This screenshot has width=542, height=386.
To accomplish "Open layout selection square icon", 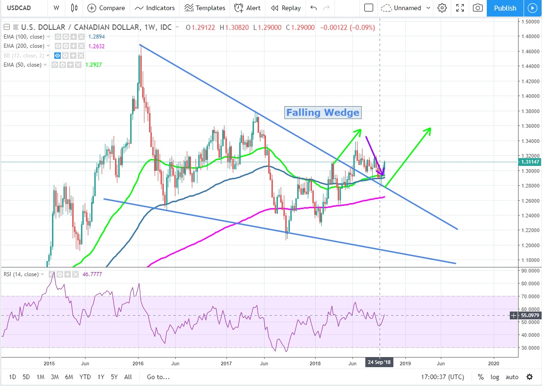I will [x=369, y=8].
